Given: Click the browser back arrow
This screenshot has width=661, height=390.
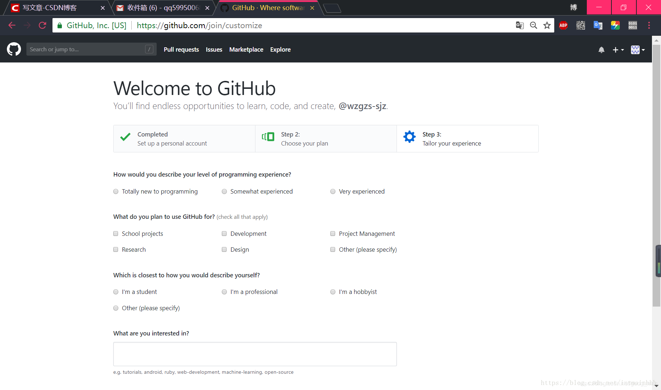Looking at the screenshot, I should coord(12,25).
